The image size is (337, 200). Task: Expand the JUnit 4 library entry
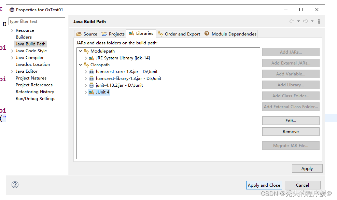(86, 92)
